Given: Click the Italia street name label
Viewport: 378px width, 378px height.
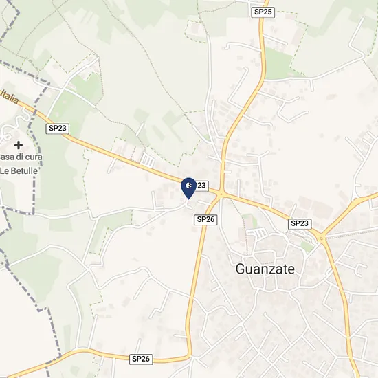Looking at the screenshot, I should click(x=9, y=97).
